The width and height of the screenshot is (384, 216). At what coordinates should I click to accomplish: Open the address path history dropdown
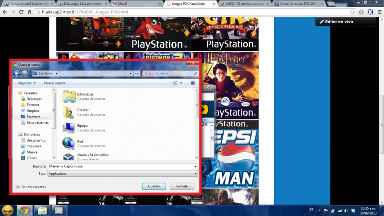[x=130, y=73]
